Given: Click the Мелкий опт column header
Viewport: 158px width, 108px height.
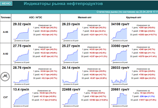Looking at the screenshot, I should [x=84, y=18].
